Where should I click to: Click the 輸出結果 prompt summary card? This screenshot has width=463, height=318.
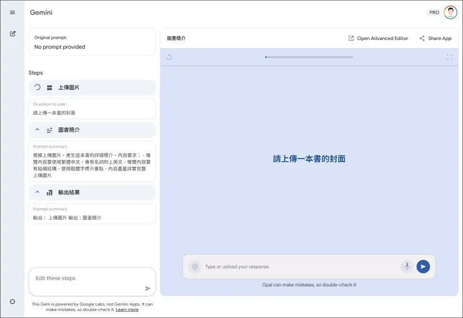[92, 214]
